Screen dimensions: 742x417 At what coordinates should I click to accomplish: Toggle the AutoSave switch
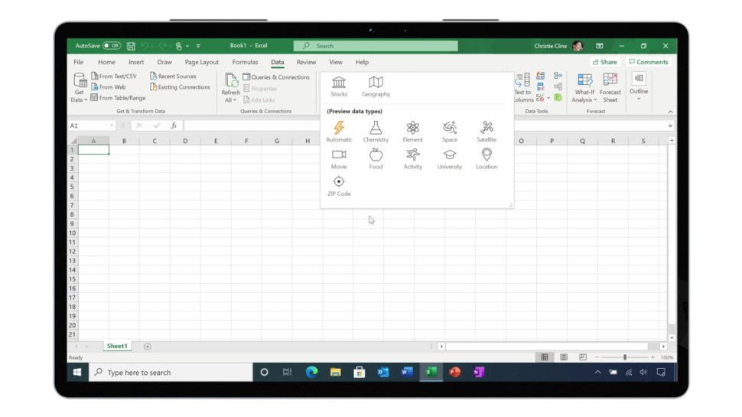point(112,46)
